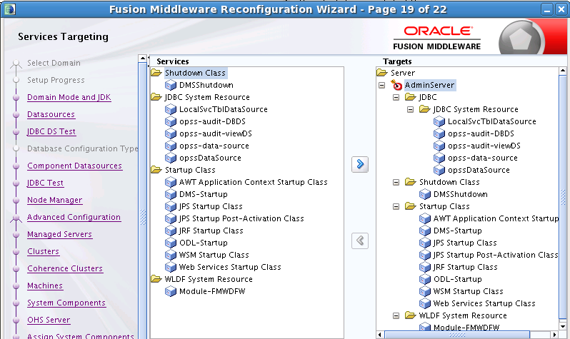Click the DMSShutdown cube icon in Targets
The height and width of the screenshot is (339, 570).
(x=425, y=194)
